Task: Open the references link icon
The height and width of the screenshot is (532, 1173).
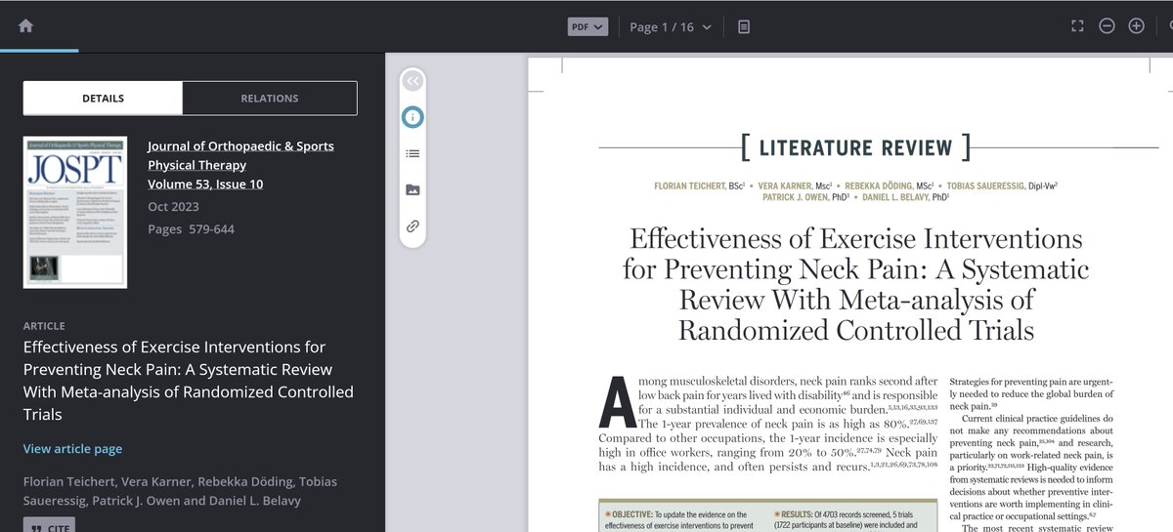Action: (413, 225)
